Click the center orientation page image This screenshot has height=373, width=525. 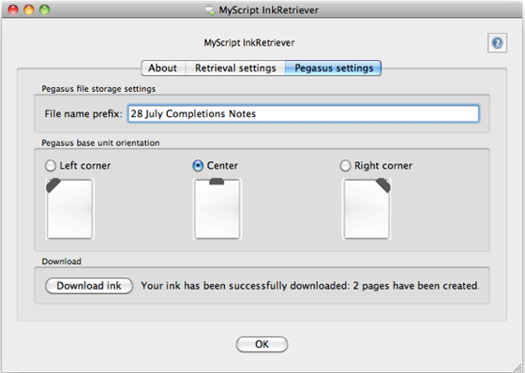(217, 209)
